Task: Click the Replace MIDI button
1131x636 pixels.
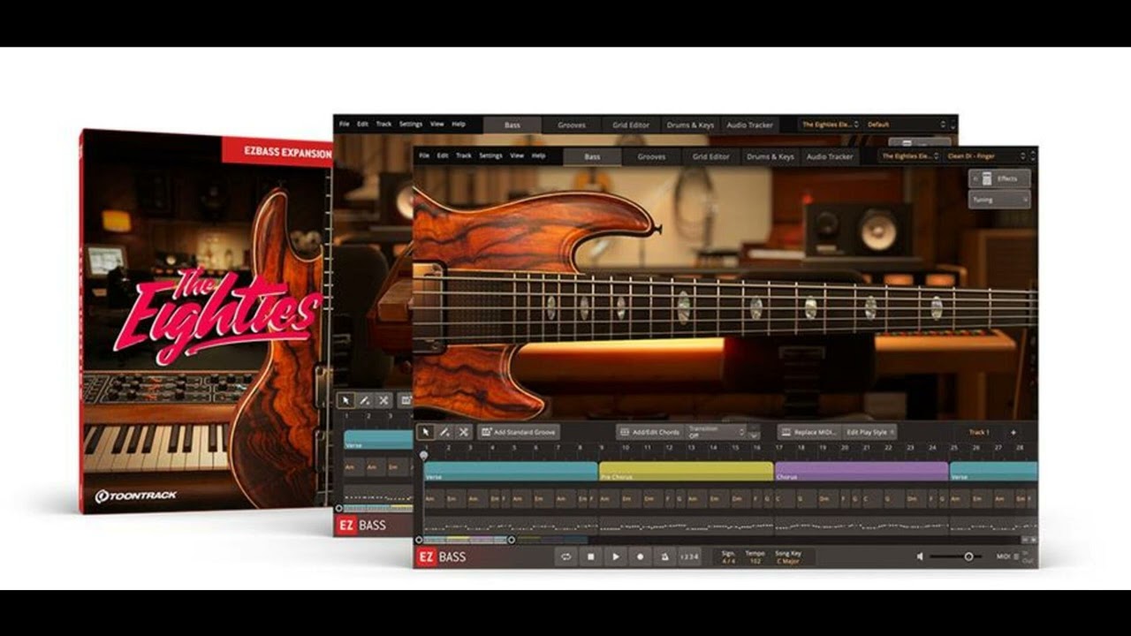Action: (x=808, y=432)
